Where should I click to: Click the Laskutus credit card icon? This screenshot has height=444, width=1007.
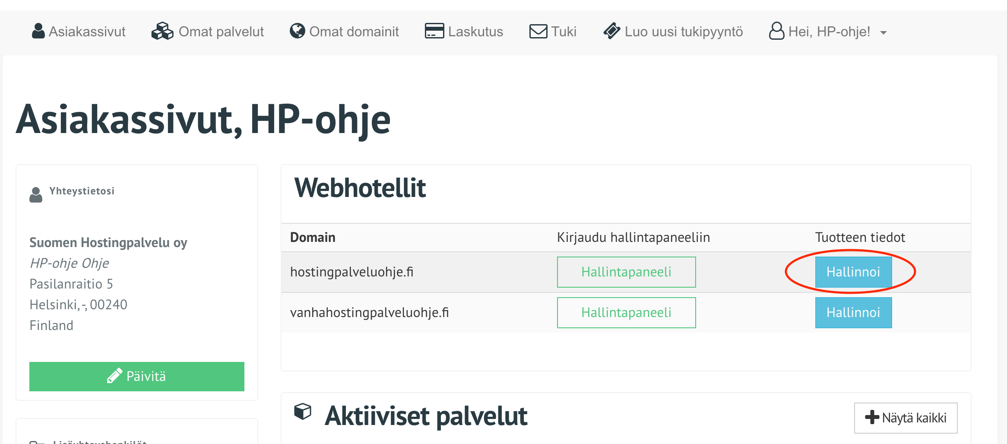[434, 31]
